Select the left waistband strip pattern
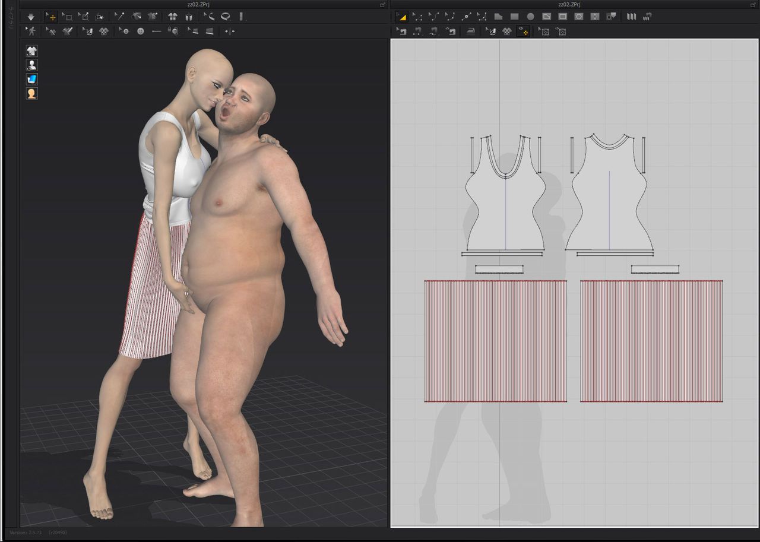The height and width of the screenshot is (542, 760). point(499,270)
